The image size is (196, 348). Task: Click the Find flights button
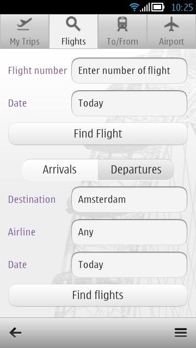point(98,295)
